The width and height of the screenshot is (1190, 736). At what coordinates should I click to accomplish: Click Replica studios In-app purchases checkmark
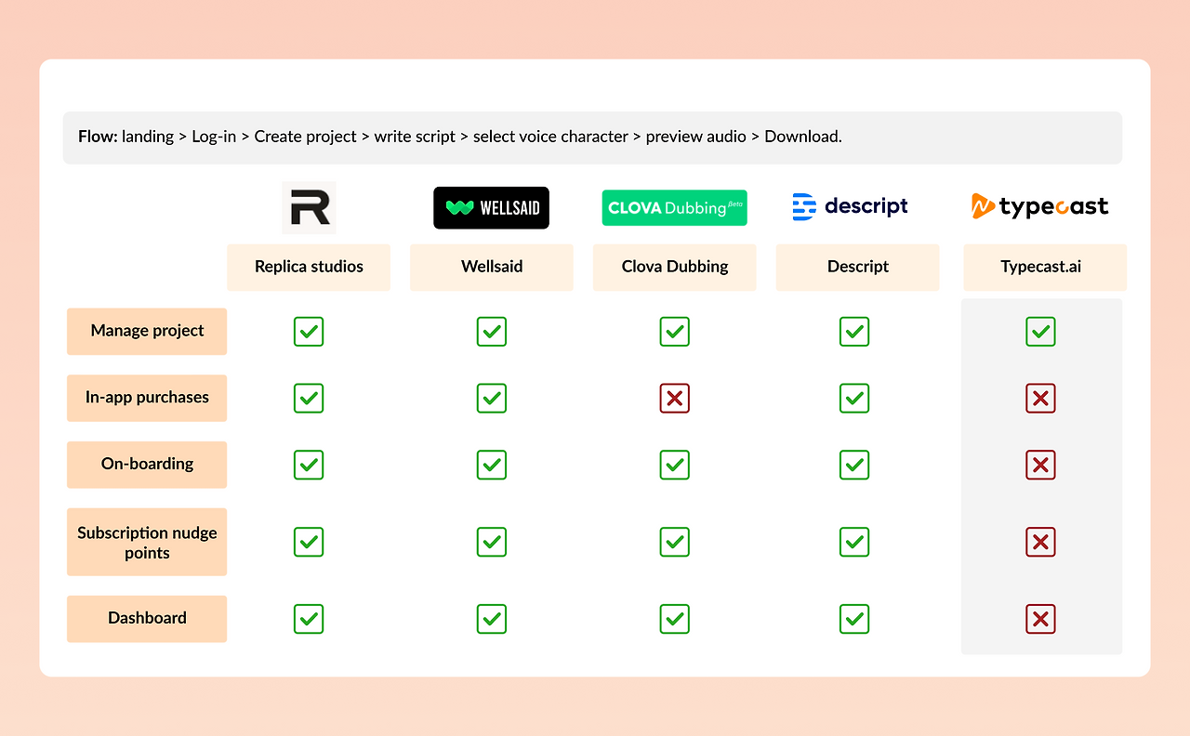point(309,399)
